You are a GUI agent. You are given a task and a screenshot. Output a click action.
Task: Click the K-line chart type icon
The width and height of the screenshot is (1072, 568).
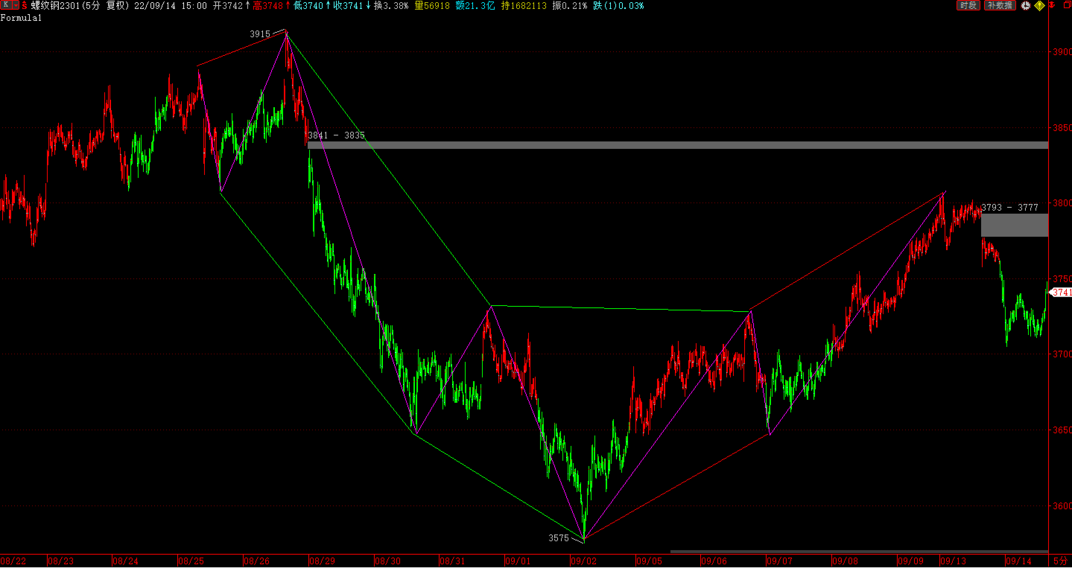coord(6,5)
